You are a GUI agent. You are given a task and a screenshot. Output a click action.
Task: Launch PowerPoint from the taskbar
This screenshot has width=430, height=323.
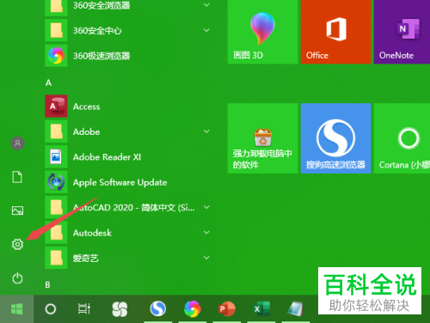click(226, 308)
